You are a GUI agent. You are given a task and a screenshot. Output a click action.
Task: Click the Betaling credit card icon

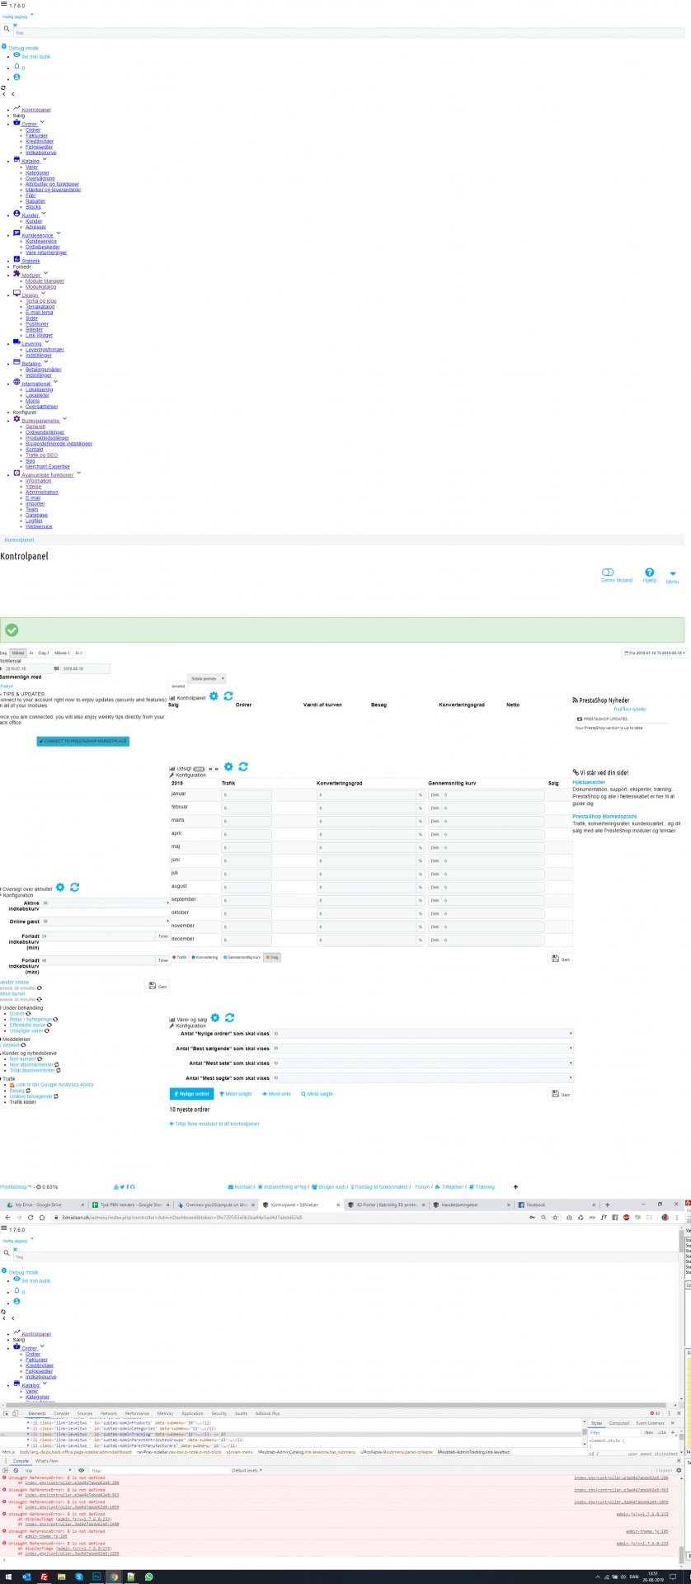point(16,361)
